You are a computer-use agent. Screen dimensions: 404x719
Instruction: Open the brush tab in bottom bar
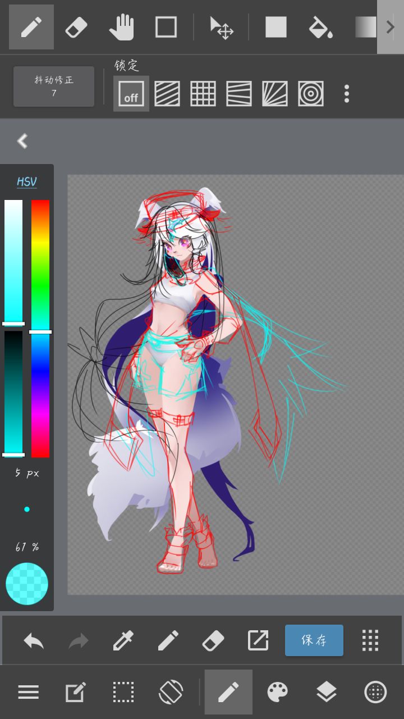tap(228, 692)
